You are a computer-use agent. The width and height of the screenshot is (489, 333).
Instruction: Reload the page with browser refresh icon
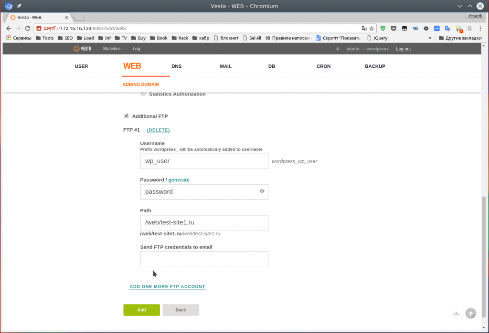tap(28, 28)
